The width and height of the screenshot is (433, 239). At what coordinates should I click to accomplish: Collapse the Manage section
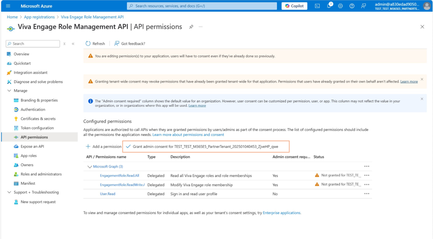[9, 90]
